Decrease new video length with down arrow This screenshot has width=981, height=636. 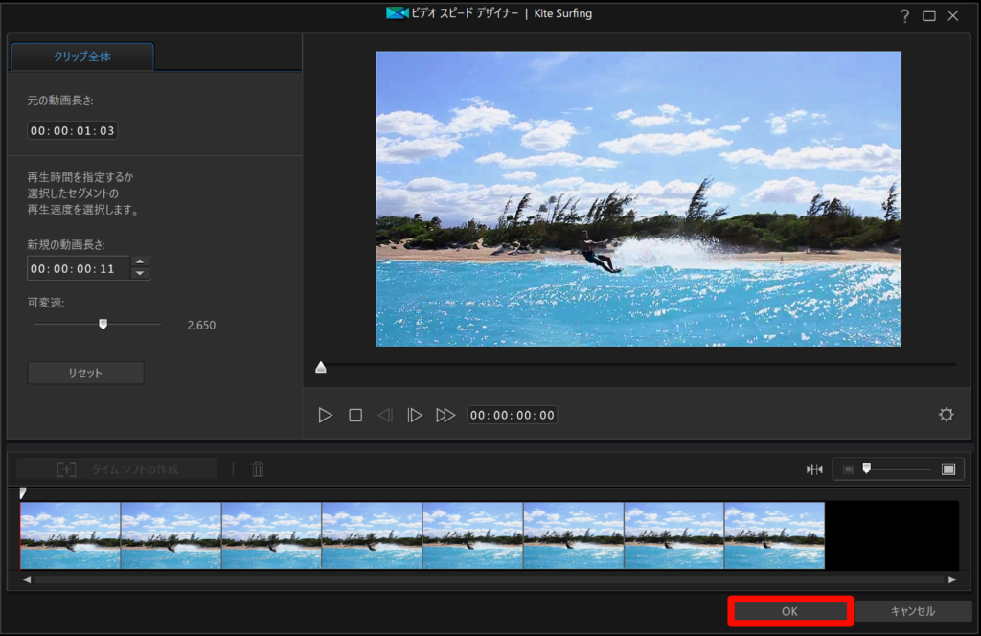[141, 274]
